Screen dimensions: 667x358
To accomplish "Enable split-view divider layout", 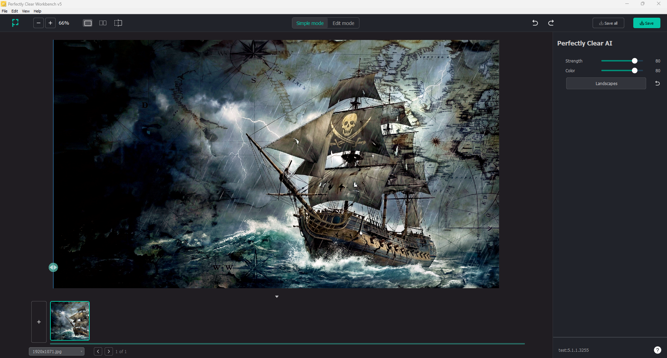I will point(118,23).
